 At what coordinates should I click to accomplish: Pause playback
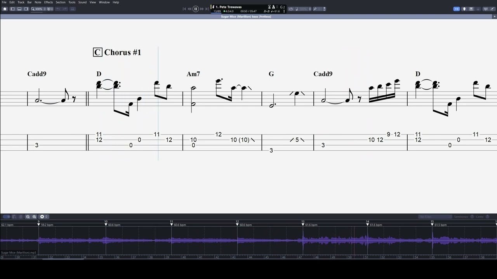pyautogui.click(x=196, y=9)
